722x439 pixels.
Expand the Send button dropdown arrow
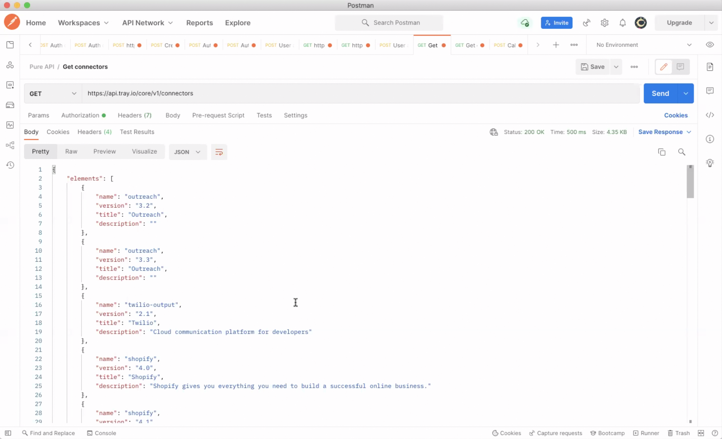(x=685, y=93)
